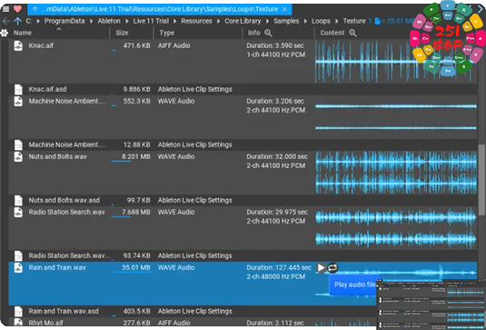Screen dimensions: 486x330
Task: Click the vertical scrollbar of the file list
Action: 481,180
